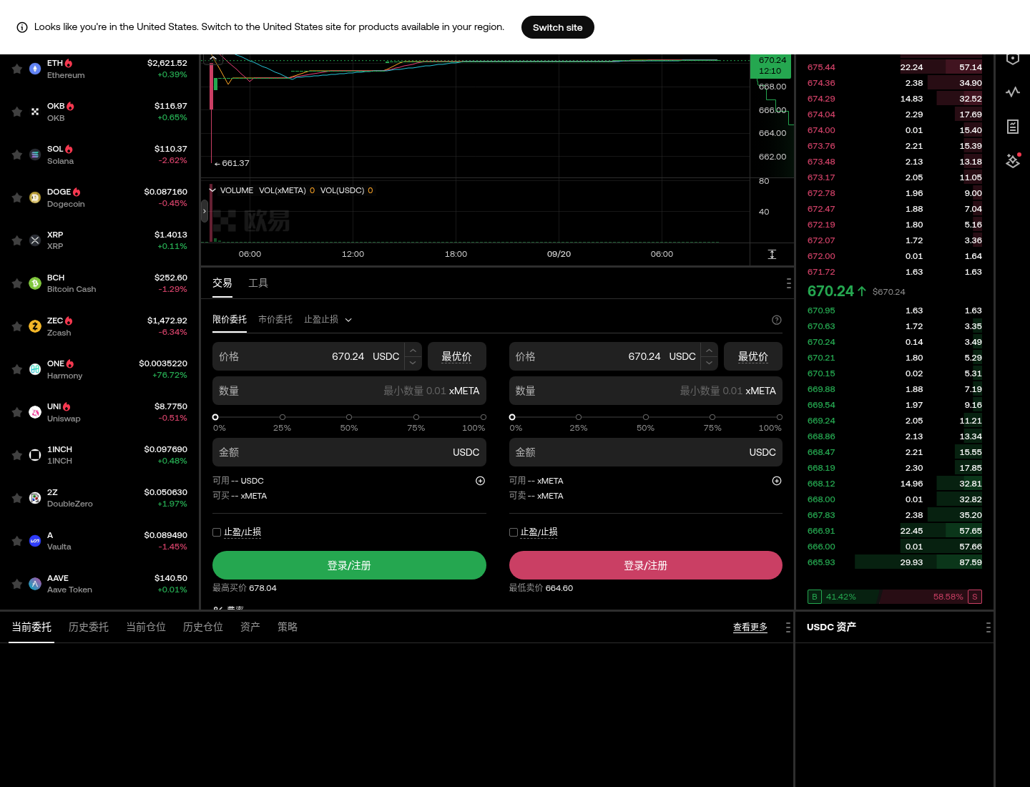The width and height of the screenshot is (1030, 787).
Task: Click the chart scale reset icon
Action: point(772,255)
